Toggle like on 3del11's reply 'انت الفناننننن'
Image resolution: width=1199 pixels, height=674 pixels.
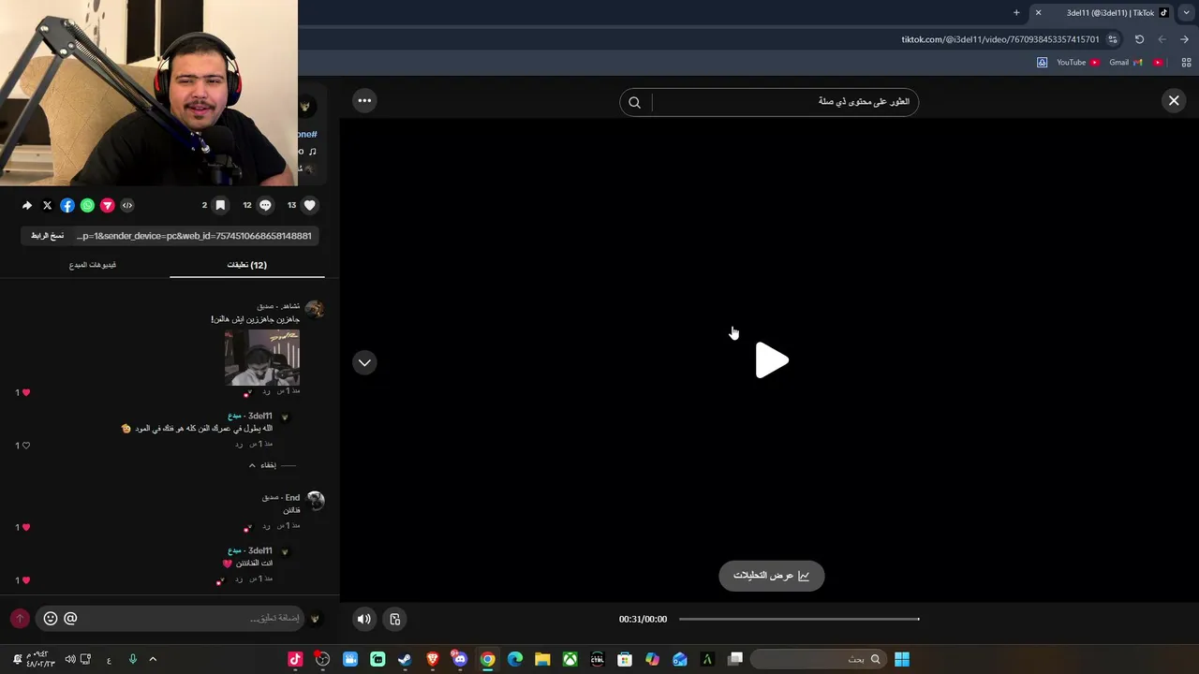tap(25, 580)
